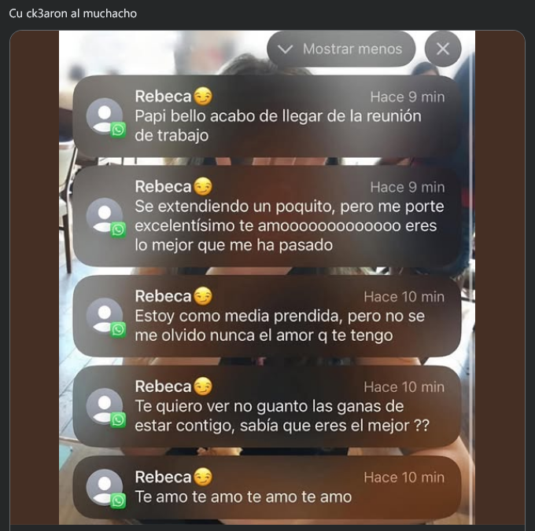Open the 'Te amo te amo' notification

click(267, 487)
